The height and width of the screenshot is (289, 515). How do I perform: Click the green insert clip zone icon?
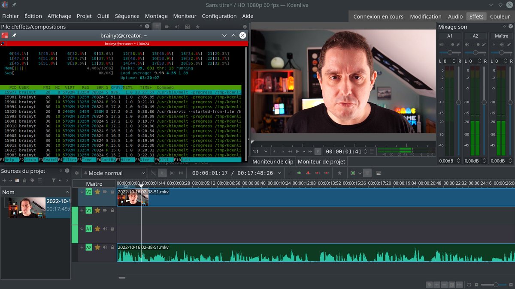pos(299,173)
